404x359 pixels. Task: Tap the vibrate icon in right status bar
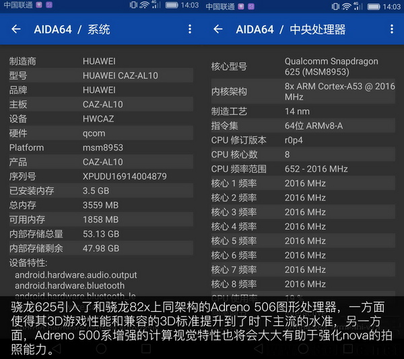(x=335, y=6)
